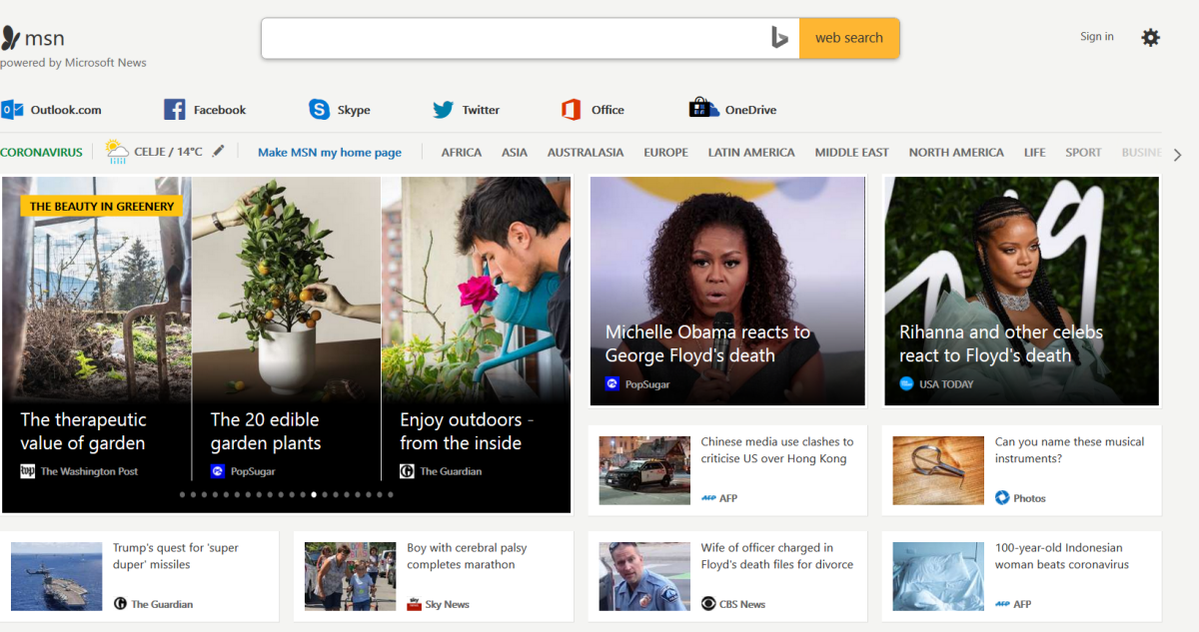Open Enjoy outdoors from the inside story
Image resolution: width=1199 pixels, height=632 pixels.
tap(467, 431)
